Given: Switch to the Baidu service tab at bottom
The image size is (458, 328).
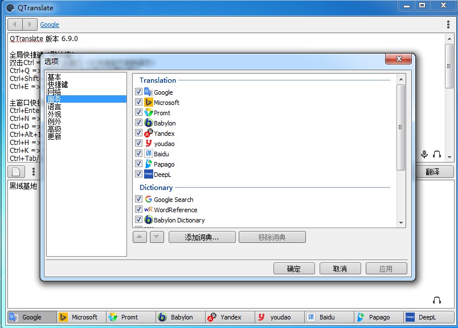Looking at the screenshot, I should coord(329,317).
